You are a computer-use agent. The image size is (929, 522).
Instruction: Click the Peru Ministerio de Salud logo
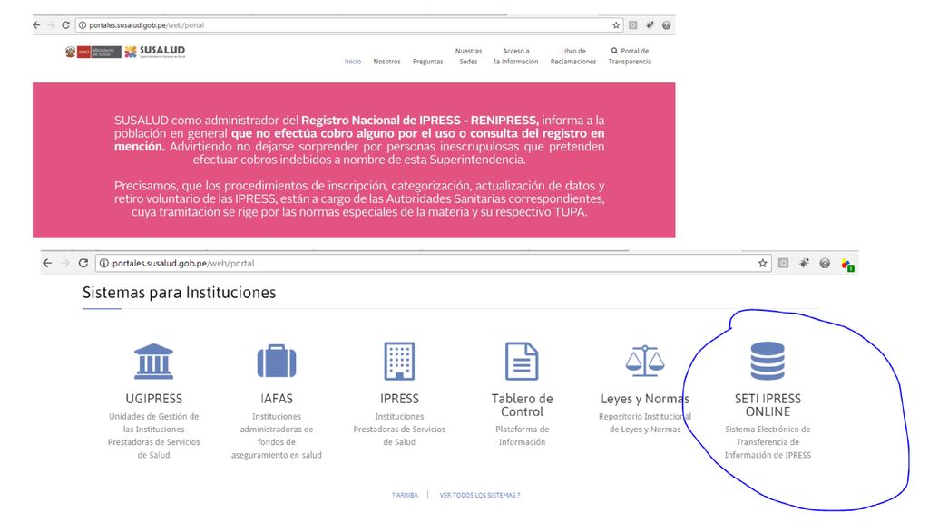coord(93,52)
